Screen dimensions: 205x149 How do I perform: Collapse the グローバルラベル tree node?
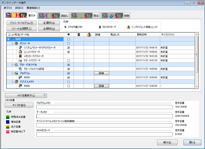click(12, 65)
